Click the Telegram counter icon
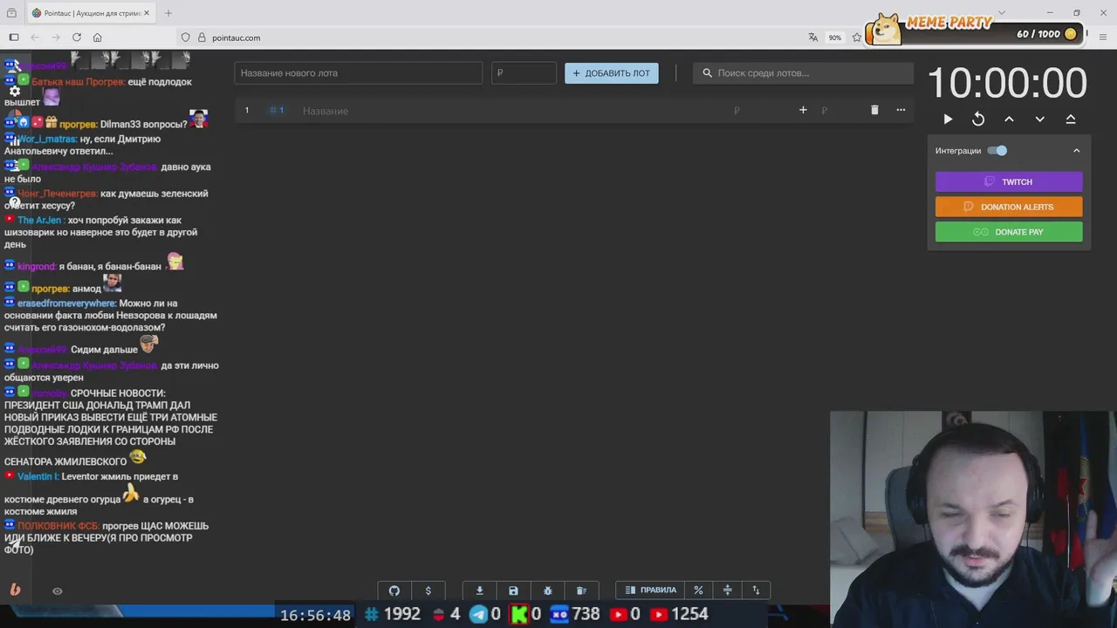Image resolution: width=1117 pixels, height=628 pixels. click(x=478, y=614)
